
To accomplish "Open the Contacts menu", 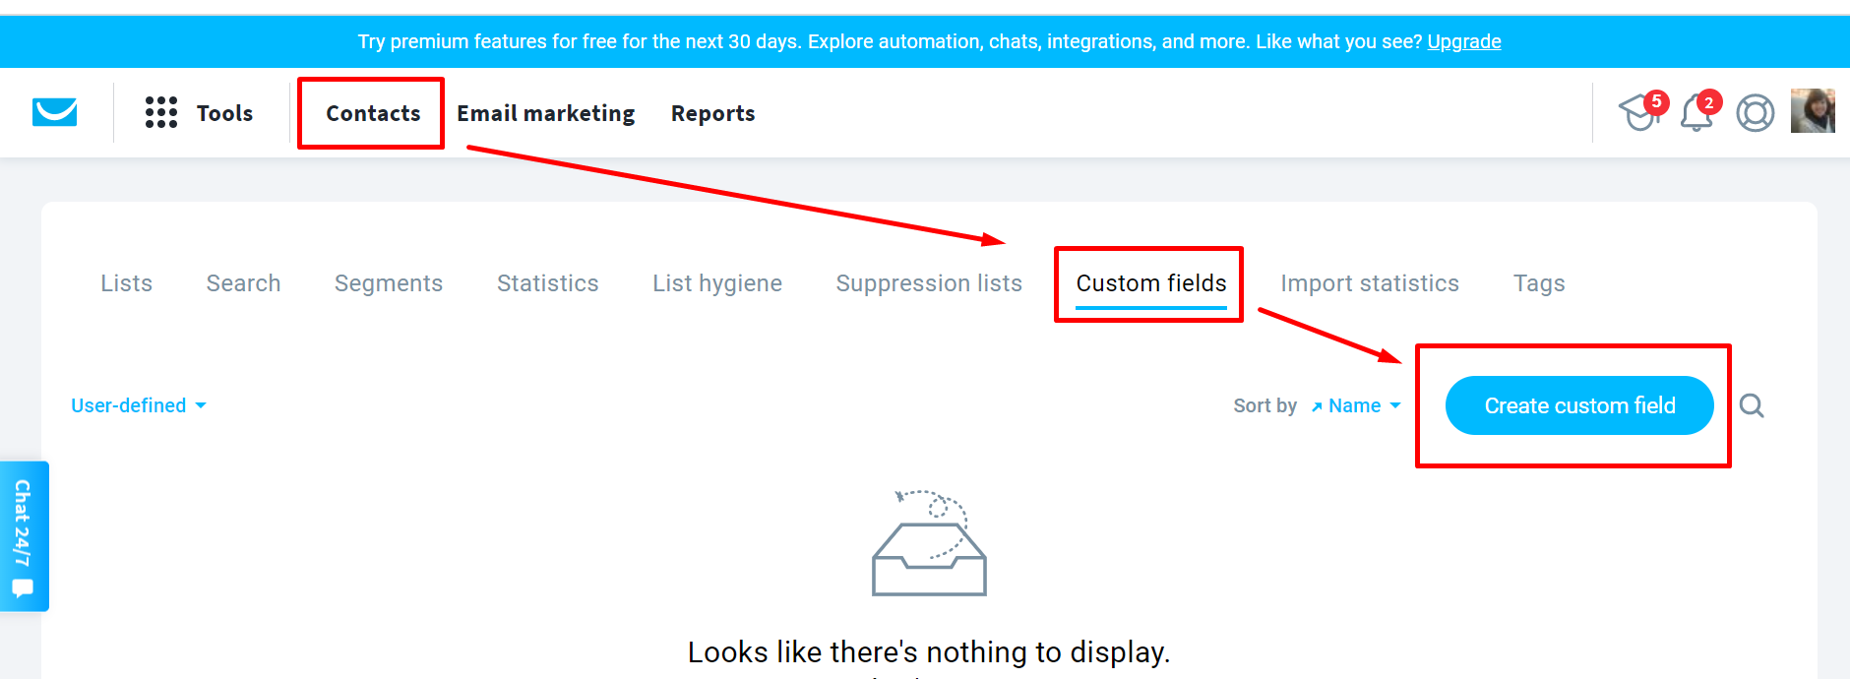I will (373, 113).
